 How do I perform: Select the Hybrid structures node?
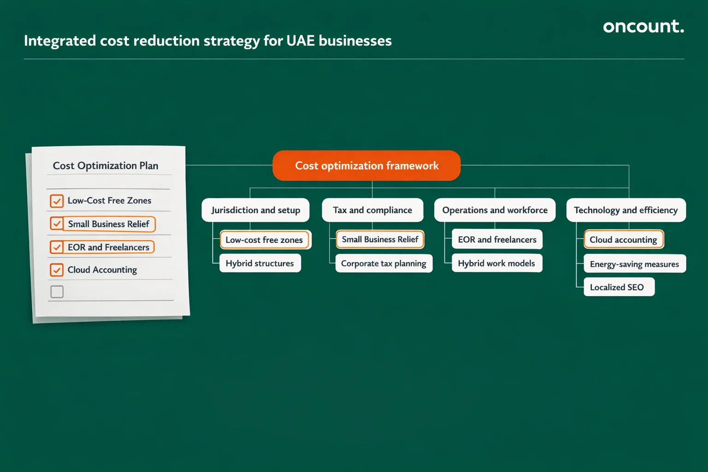click(x=260, y=263)
